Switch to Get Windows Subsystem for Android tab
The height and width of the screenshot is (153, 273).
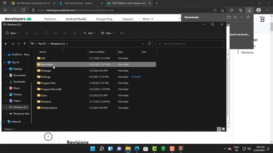(33, 3)
